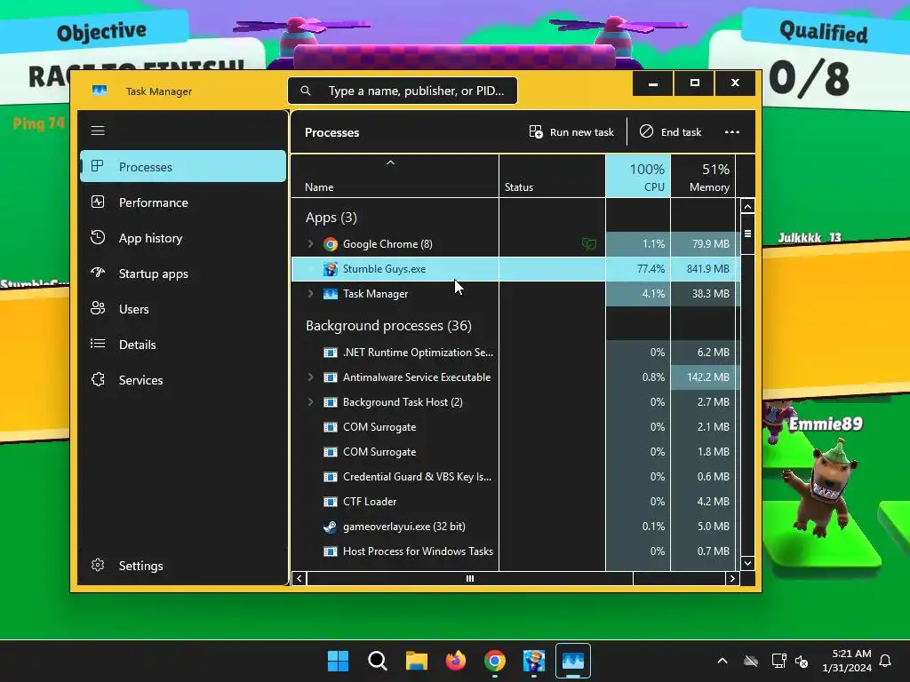The image size is (910, 682).
Task: Open the clock showing 5:21 AM
Action: coord(847,661)
